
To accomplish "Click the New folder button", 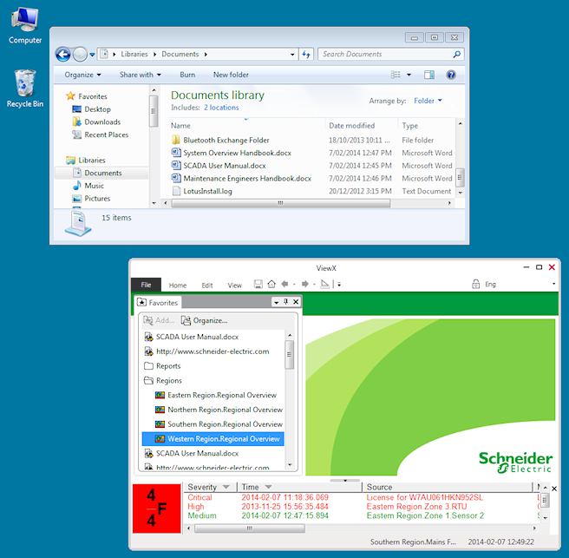I will (231, 75).
